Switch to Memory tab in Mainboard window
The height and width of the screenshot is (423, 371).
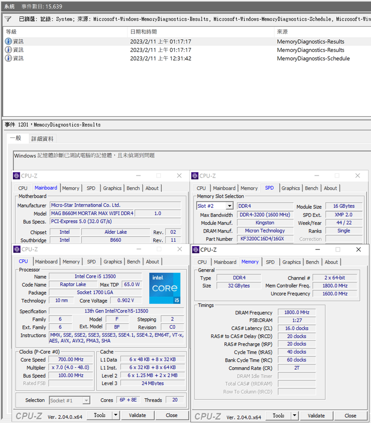point(71,188)
